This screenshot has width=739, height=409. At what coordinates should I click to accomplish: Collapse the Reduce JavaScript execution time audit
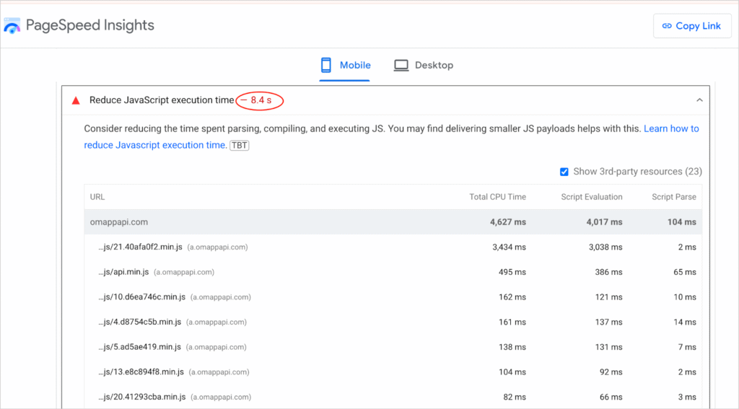click(699, 100)
